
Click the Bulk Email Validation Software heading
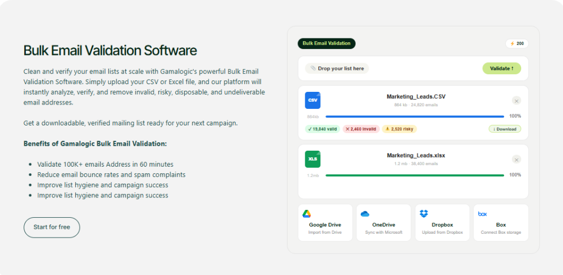coord(110,51)
